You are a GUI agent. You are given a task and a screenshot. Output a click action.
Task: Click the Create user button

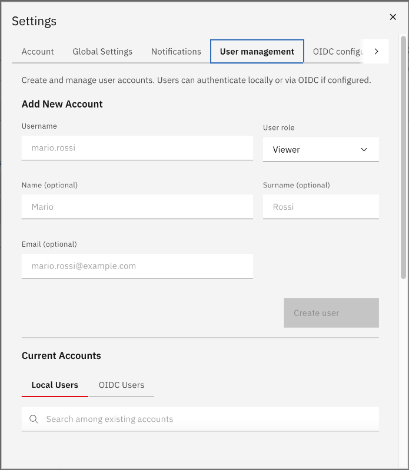(331, 313)
